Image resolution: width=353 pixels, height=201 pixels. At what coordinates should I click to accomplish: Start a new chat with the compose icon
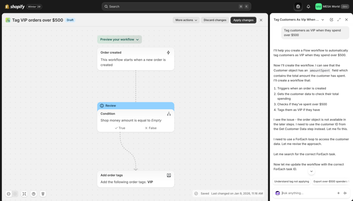coord(332,20)
